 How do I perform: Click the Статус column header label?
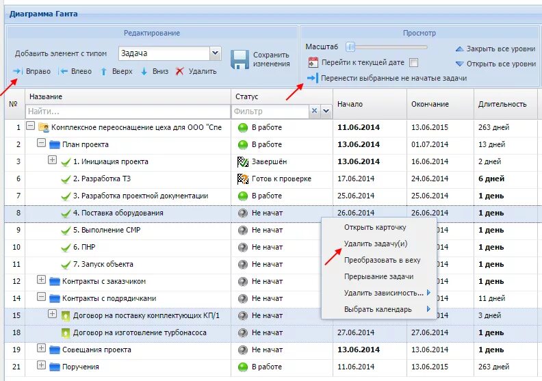tap(247, 96)
